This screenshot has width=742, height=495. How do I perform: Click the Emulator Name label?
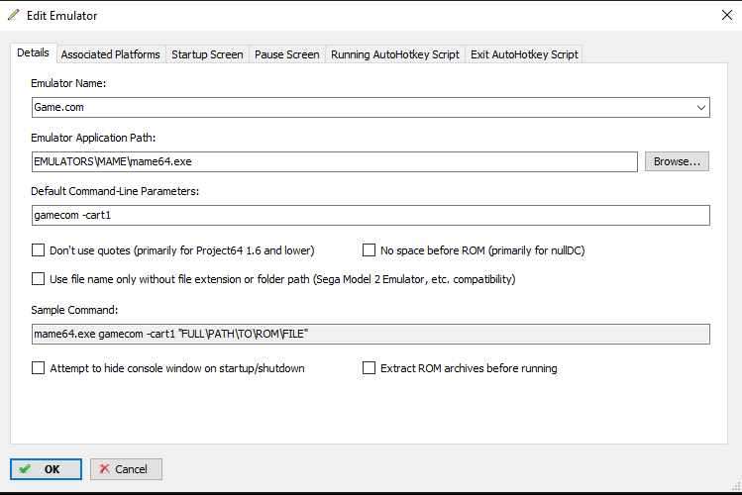pos(68,83)
